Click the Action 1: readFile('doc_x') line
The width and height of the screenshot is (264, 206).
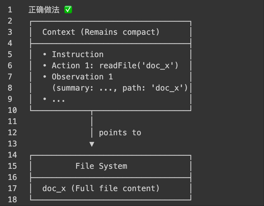(115, 66)
